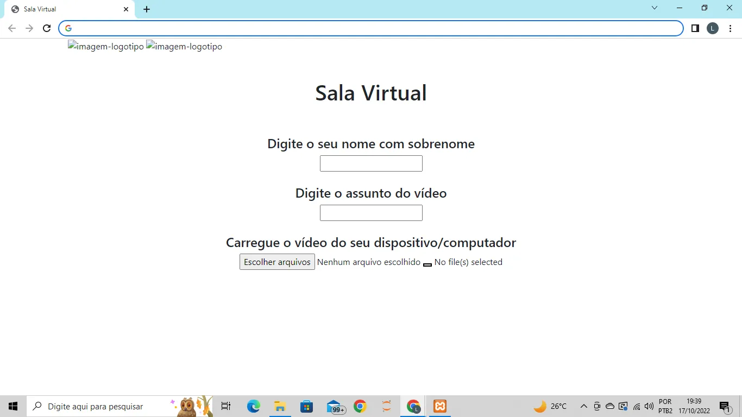The height and width of the screenshot is (417, 742).
Task: Open the browser side panel icon
Action: pos(695,28)
